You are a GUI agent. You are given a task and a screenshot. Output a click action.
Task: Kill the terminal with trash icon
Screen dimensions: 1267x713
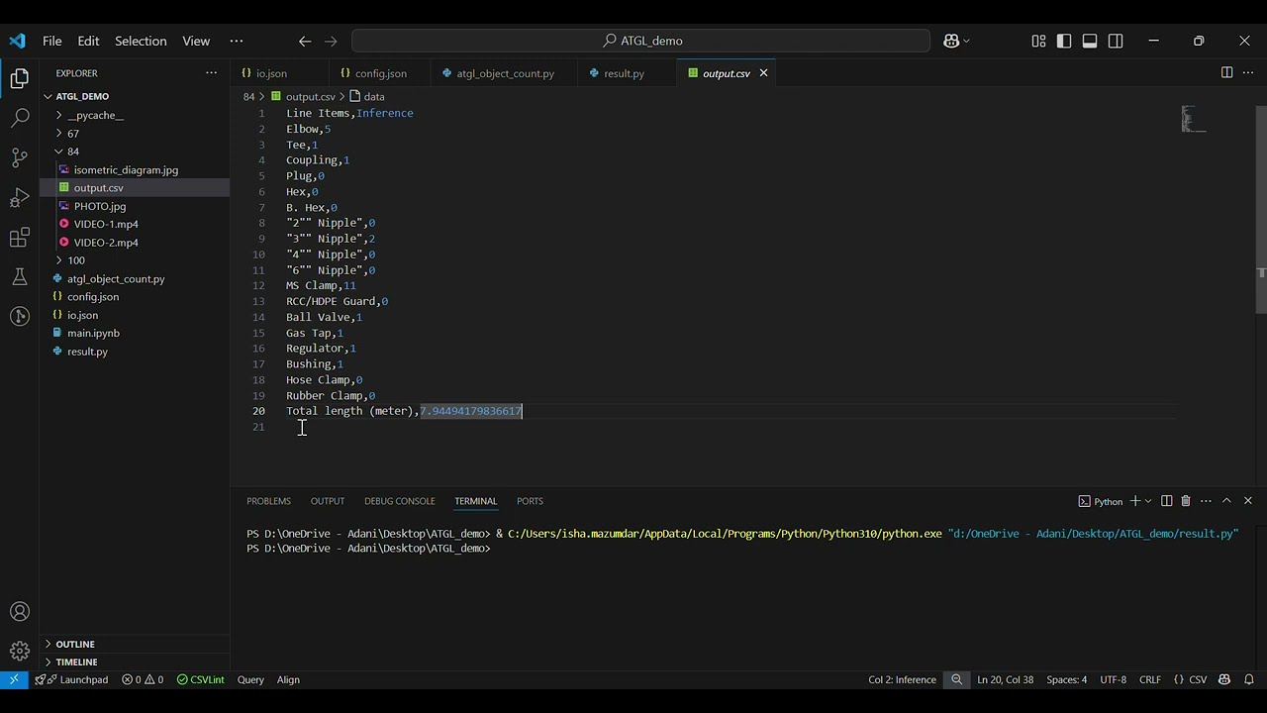click(1186, 501)
